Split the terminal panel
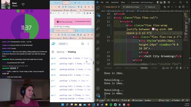The image size is (191, 107). (x=177, y=68)
